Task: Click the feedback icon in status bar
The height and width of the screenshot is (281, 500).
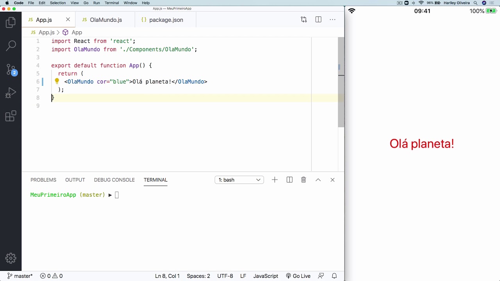Action: pyautogui.click(x=321, y=276)
